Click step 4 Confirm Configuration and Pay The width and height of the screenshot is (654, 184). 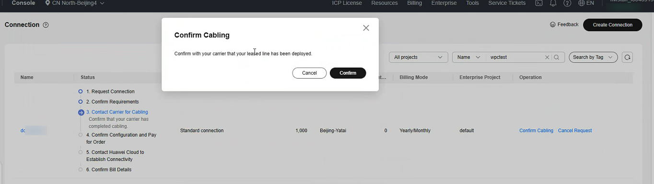(x=121, y=138)
